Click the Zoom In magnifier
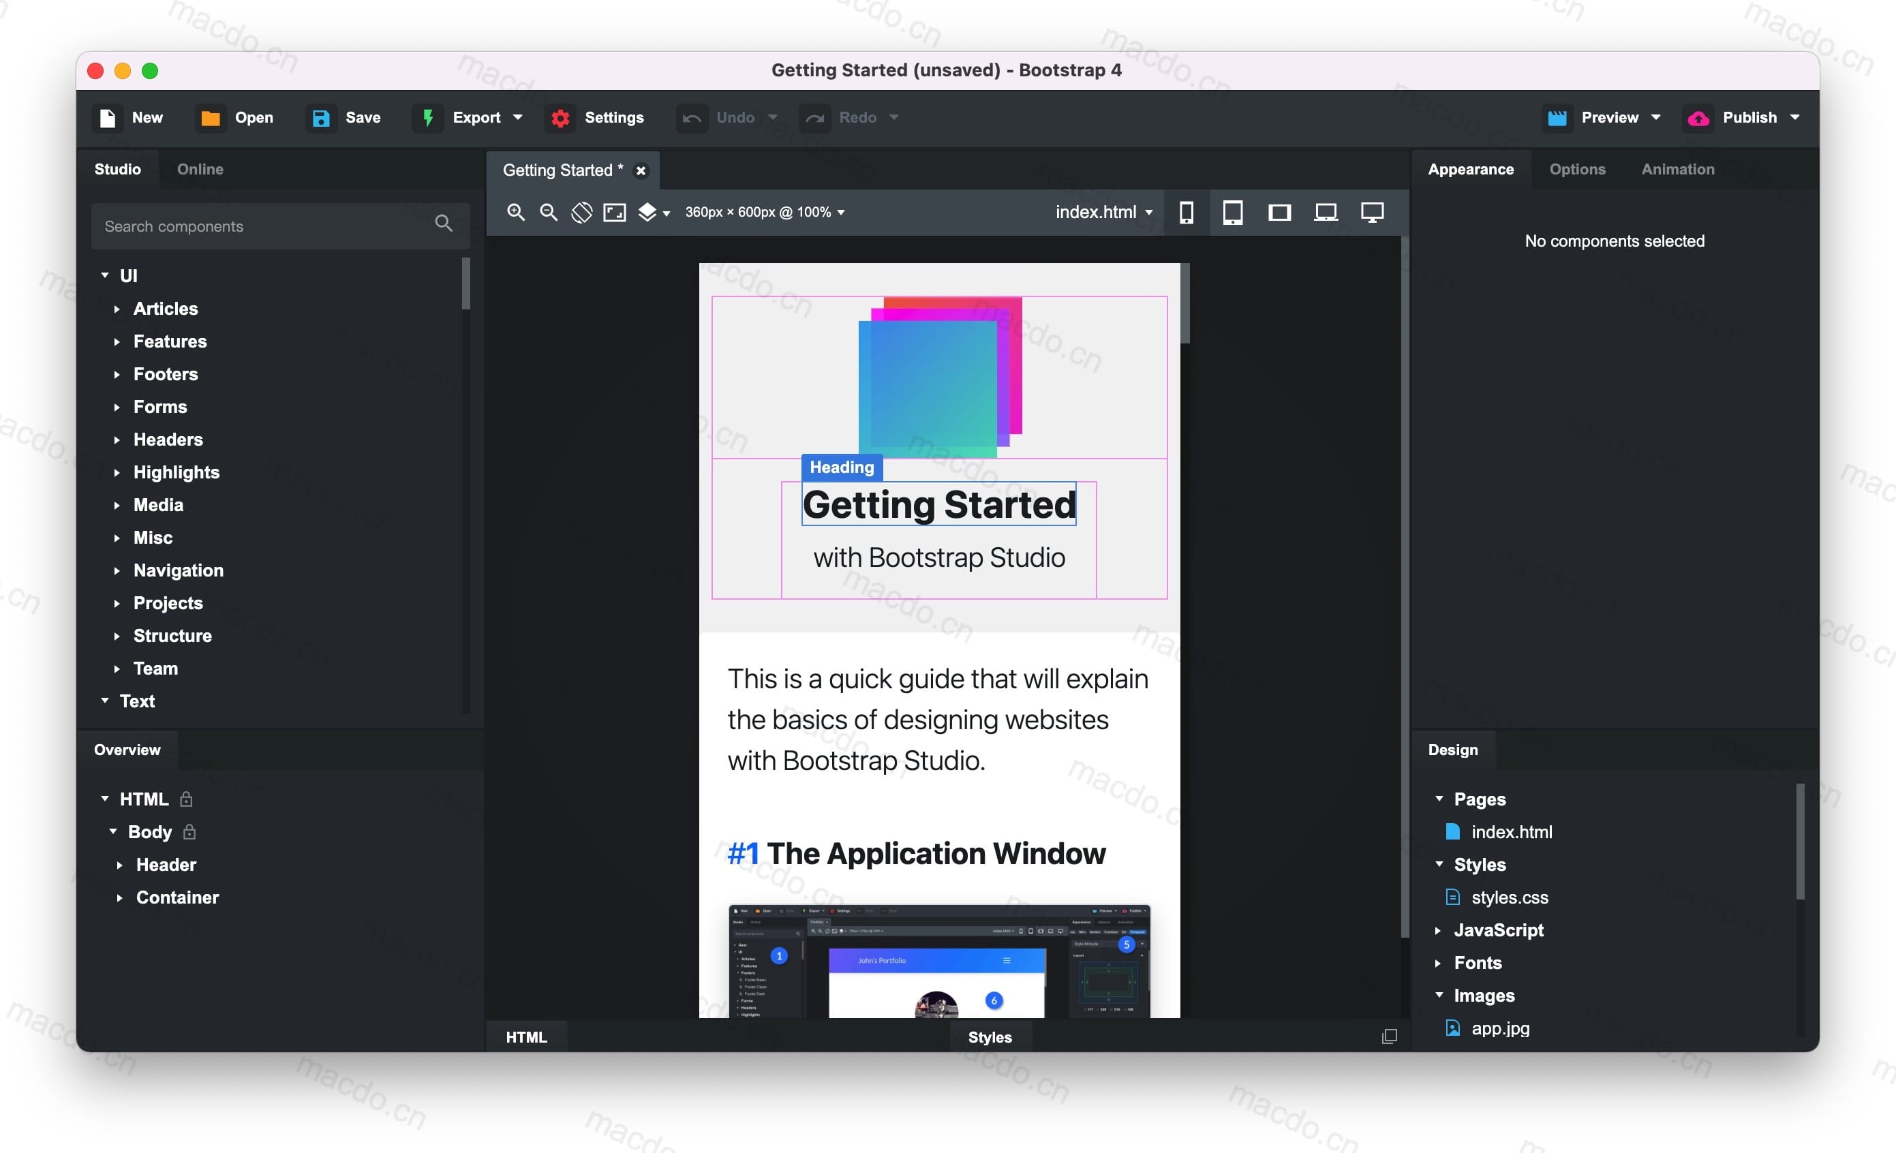 click(x=515, y=213)
